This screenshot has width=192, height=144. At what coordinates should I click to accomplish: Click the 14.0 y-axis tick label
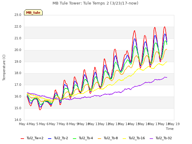(18, 120)
